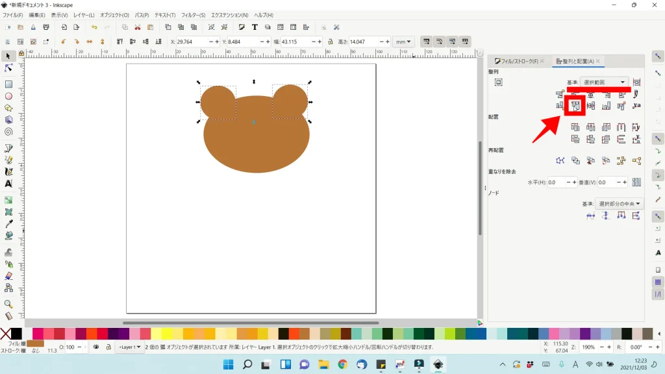Click Windows Start button on taskbar
Image resolution: width=665 pixels, height=374 pixels.
click(229, 364)
